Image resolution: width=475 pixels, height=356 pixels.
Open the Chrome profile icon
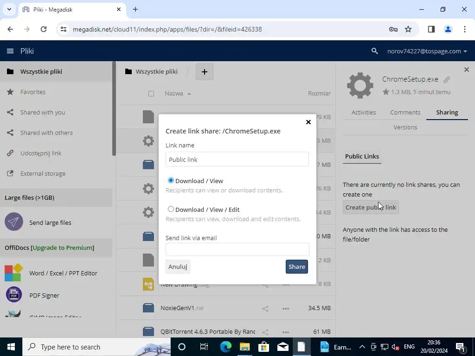click(448, 29)
